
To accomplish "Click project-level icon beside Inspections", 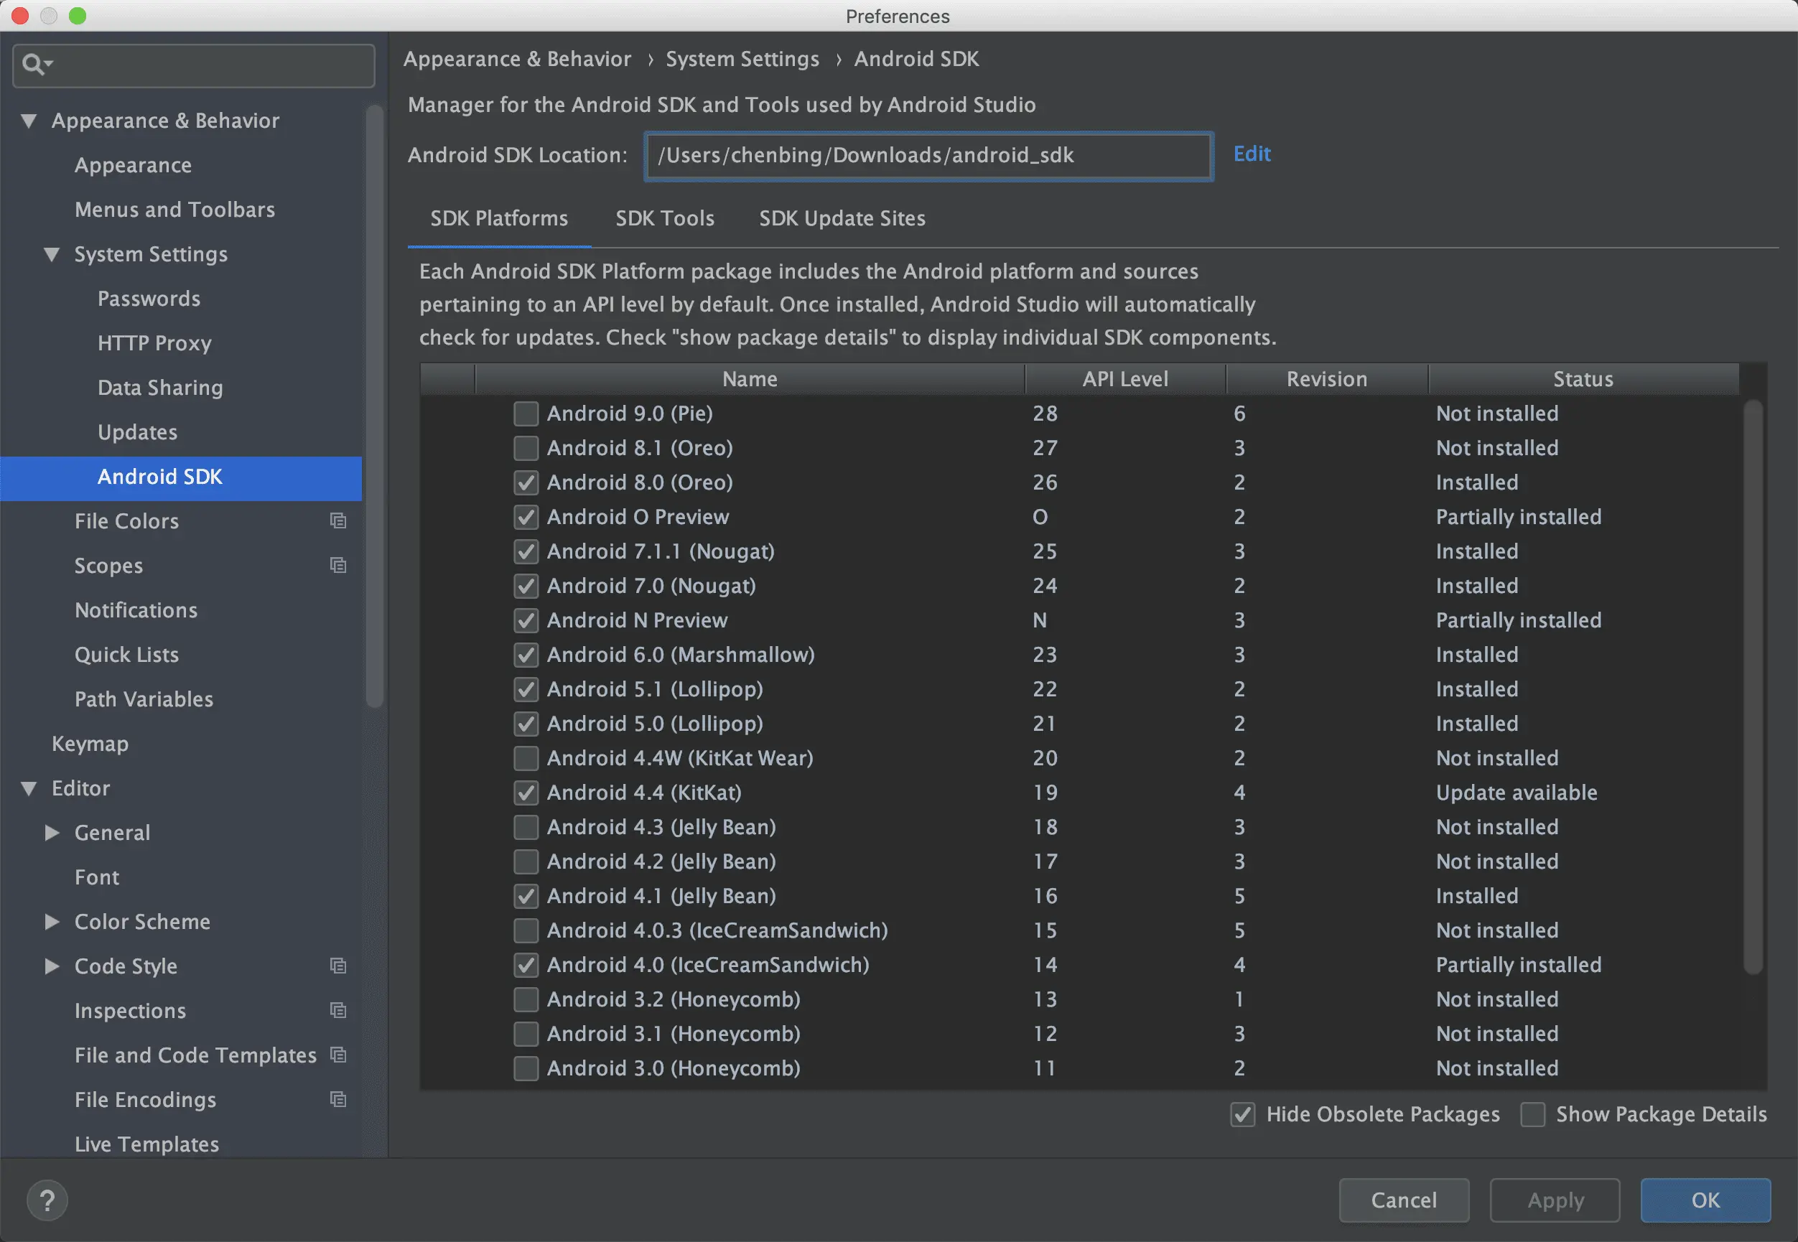I will [337, 1010].
